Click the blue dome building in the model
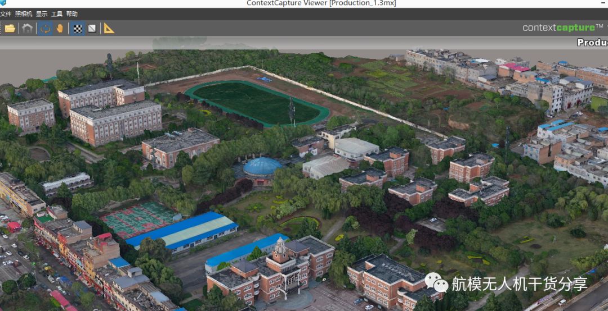 pos(262,166)
